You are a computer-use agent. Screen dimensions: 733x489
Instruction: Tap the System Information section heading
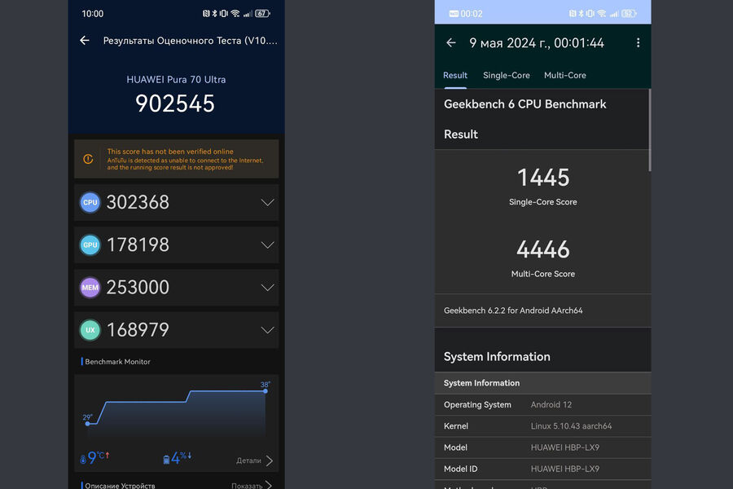click(x=497, y=357)
